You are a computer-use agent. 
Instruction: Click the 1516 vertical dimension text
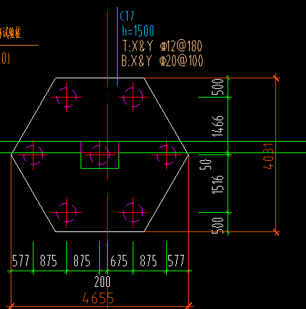coord(218,184)
